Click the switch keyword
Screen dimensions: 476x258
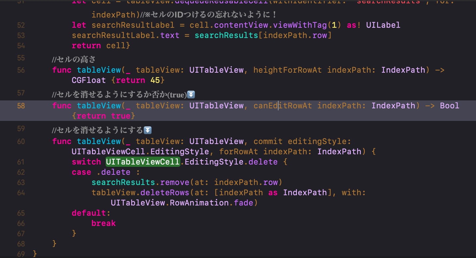[86, 162]
